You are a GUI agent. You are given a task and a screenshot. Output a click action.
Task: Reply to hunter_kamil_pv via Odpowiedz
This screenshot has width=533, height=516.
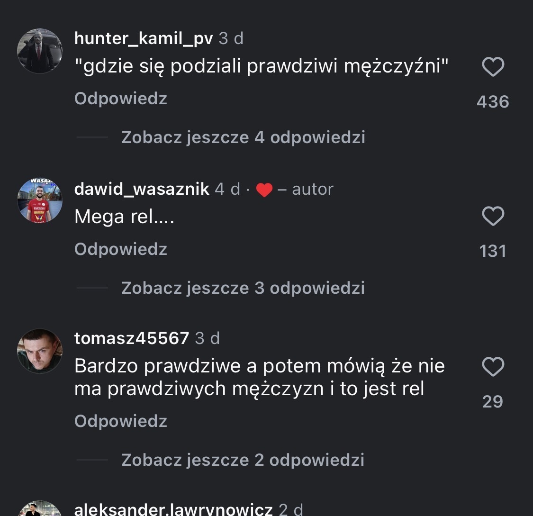121,99
